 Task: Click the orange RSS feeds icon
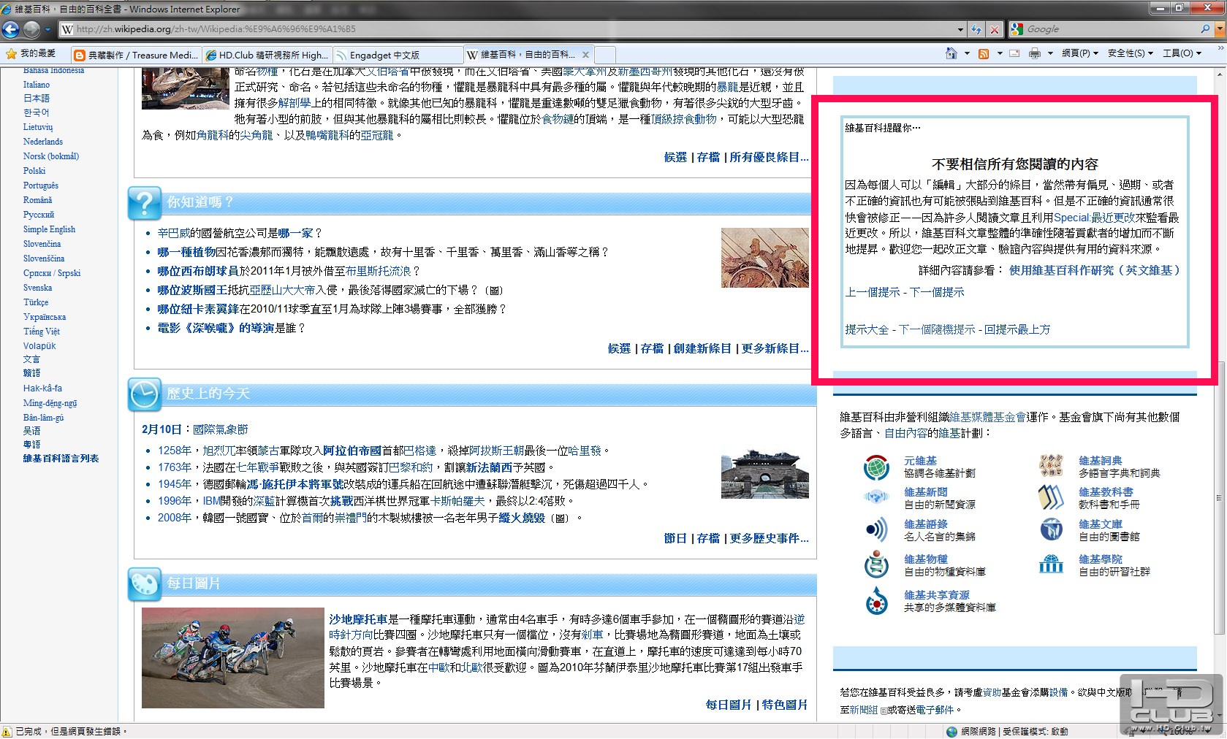984,53
